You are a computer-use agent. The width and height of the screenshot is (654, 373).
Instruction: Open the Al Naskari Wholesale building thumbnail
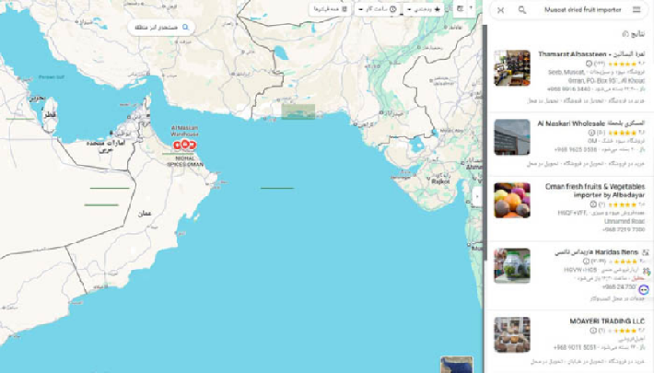pos(512,137)
